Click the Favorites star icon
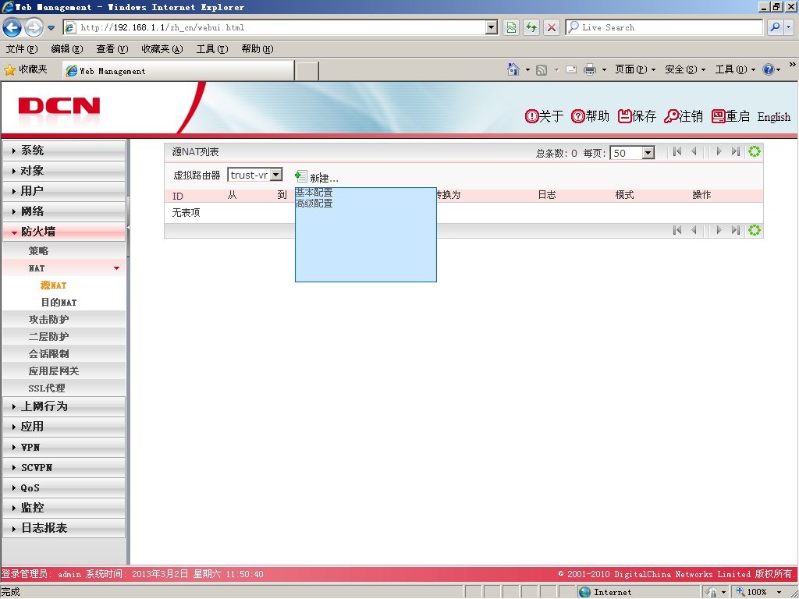This screenshot has width=799, height=599. pos(9,69)
